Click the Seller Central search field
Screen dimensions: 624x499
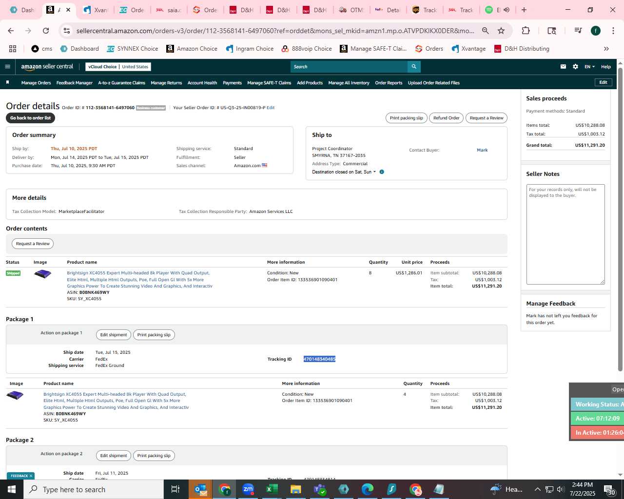tap(349, 67)
